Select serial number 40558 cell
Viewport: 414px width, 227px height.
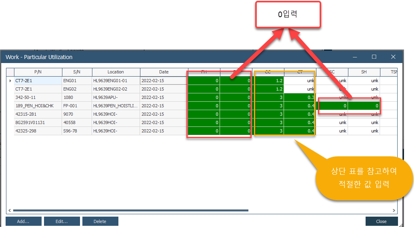click(x=77, y=122)
